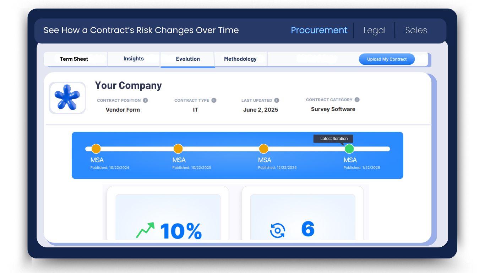This screenshot has width=485, height=273.
Task: Open the info tooltip for Contract Type
Action: coord(214,100)
